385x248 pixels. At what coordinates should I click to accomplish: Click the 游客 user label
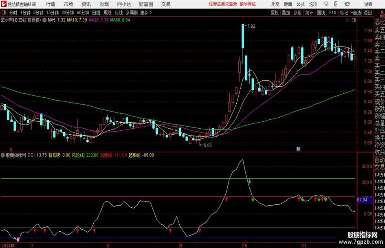pyautogui.click(x=368, y=4)
